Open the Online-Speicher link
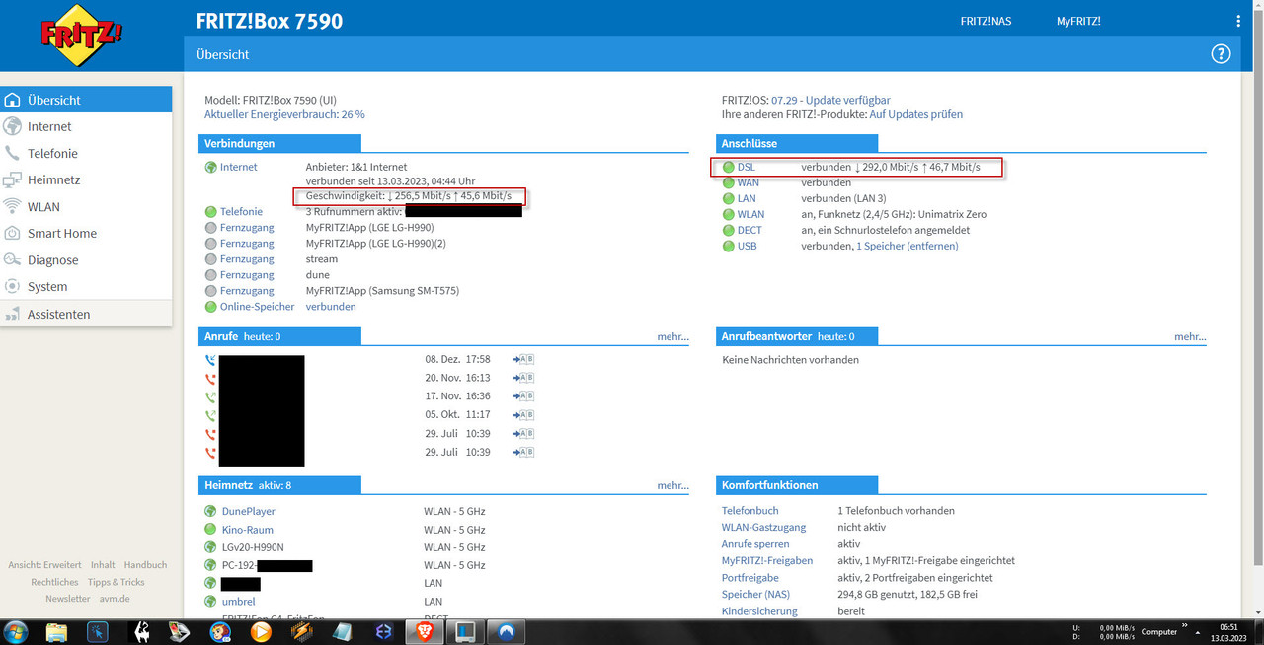The height and width of the screenshot is (645, 1264). 258,307
